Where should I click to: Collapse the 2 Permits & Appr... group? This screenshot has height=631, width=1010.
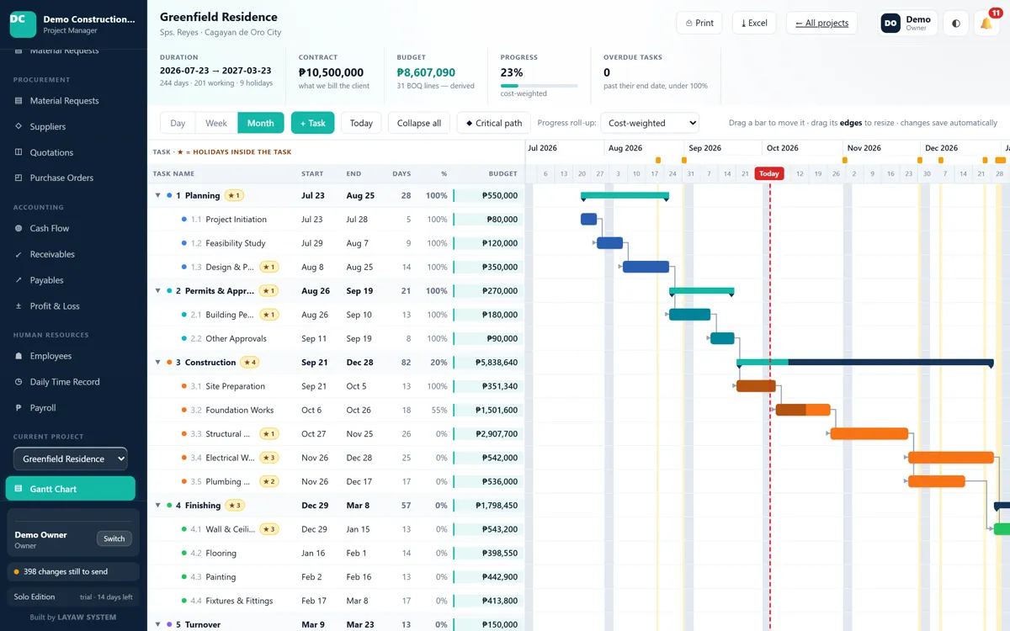click(x=157, y=291)
